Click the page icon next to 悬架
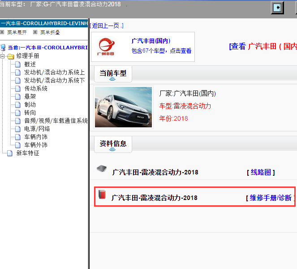Image resolution: width=297 pixels, height=269 pixels. [x=18, y=97]
